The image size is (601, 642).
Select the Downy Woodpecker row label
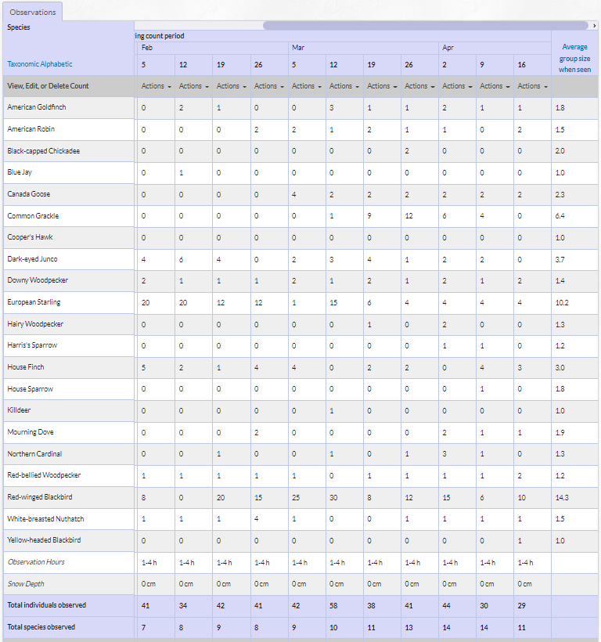click(38, 280)
